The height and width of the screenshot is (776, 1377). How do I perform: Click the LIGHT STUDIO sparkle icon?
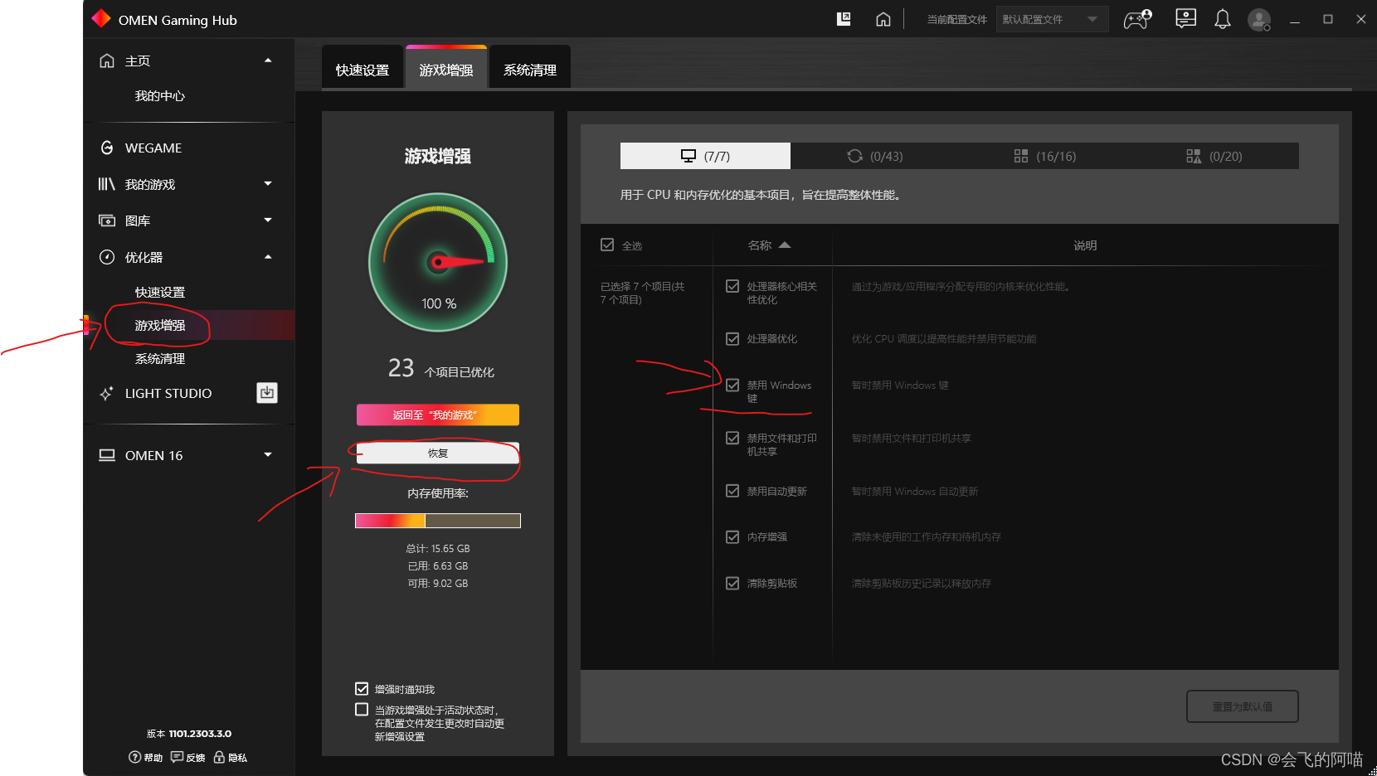pyautogui.click(x=106, y=393)
